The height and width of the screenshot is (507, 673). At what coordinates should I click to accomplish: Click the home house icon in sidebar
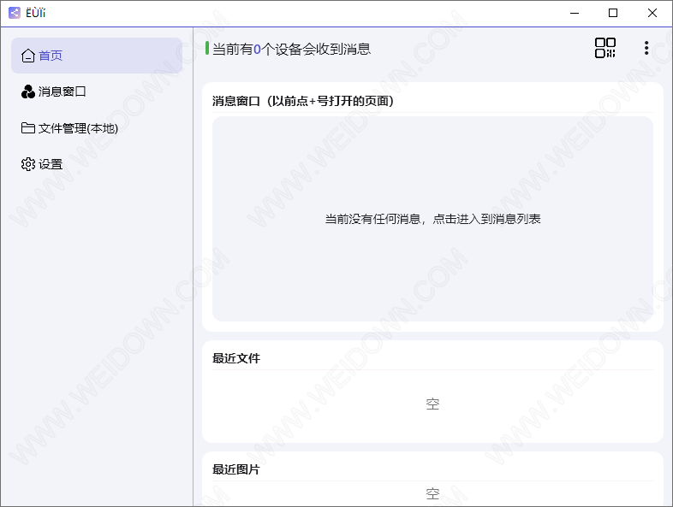(x=28, y=56)
